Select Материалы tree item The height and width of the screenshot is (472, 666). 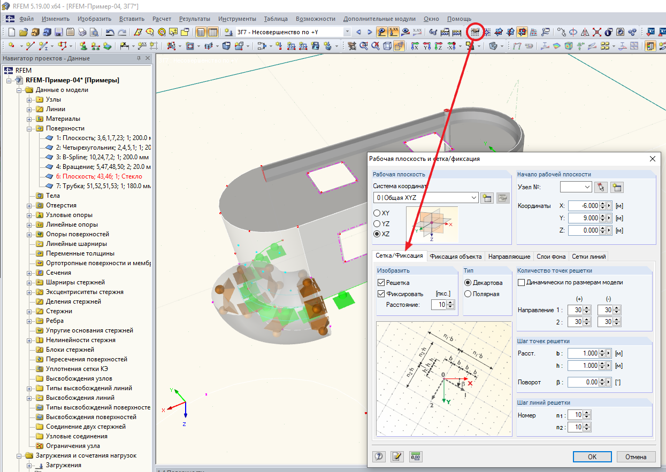[63, 119]
